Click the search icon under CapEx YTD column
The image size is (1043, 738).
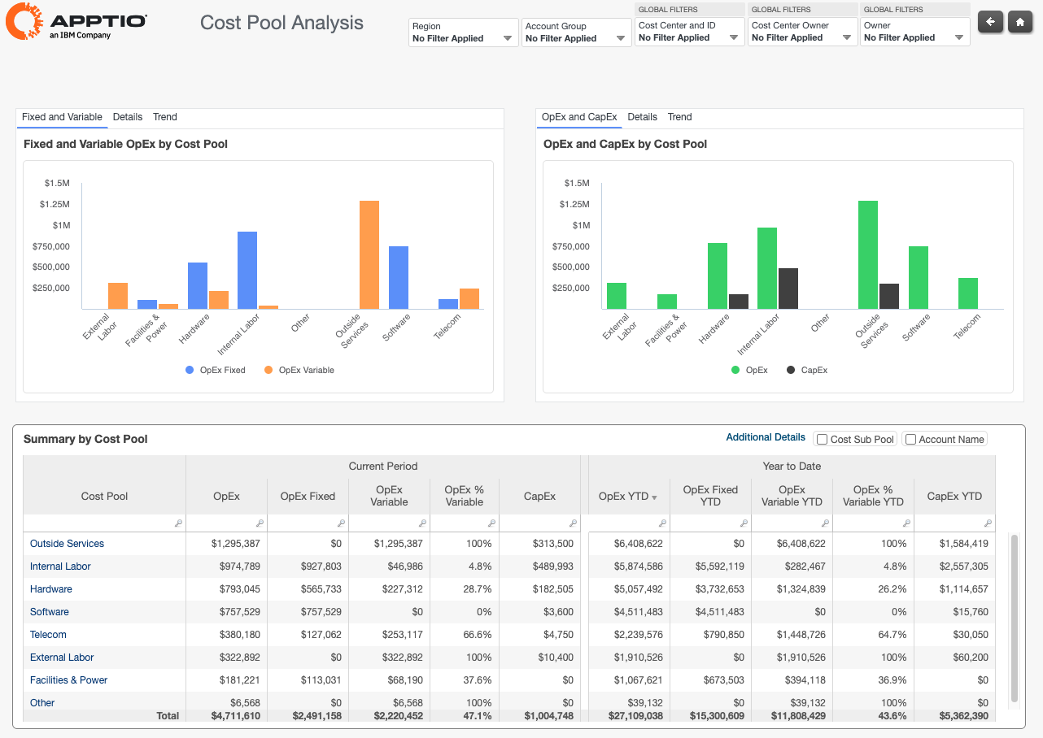(x=988, y=523)
